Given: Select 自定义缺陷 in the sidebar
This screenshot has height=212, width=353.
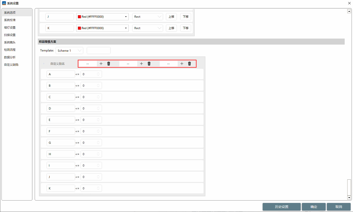Looking at the screenshot, I should [x=11, y=65].
